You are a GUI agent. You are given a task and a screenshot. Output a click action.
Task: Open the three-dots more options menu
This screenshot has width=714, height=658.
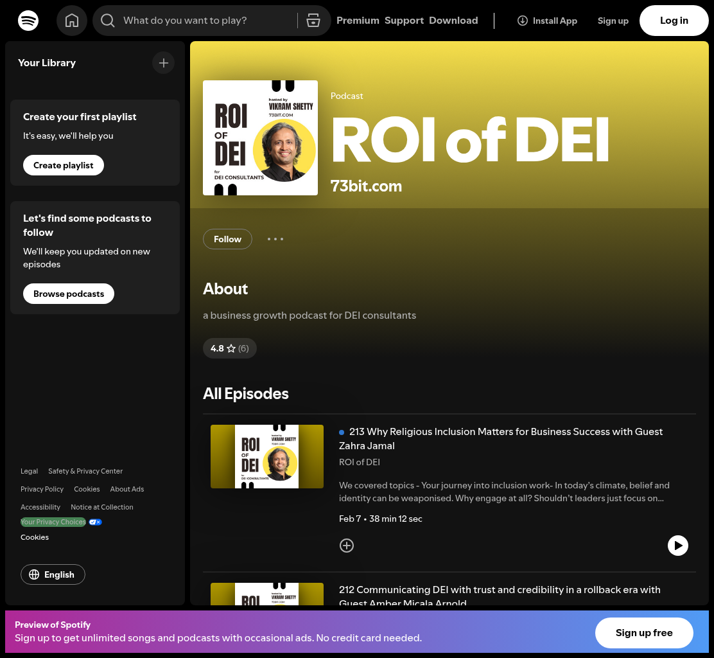click(275, 239)
